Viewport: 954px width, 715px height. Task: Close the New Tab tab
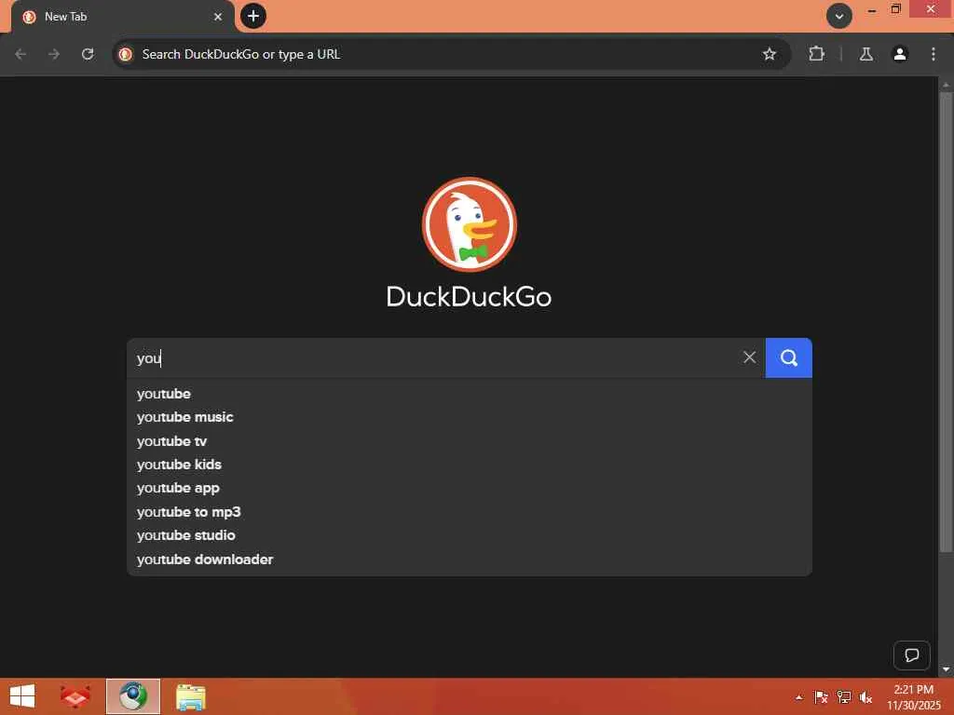coord(218,17)
